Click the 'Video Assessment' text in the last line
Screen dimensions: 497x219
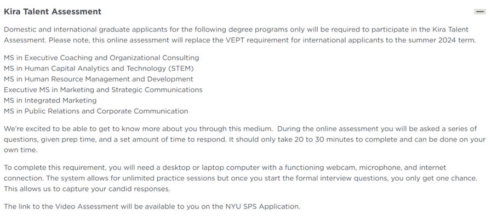coord(87,206)
